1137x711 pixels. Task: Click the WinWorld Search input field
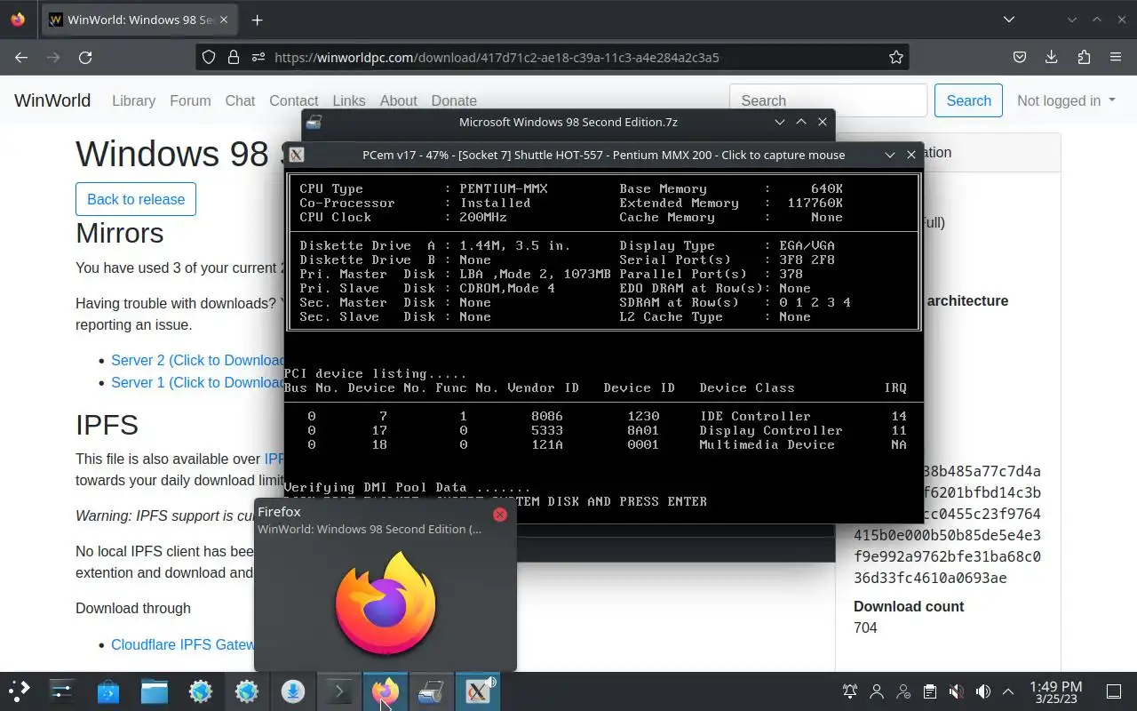tap(828, 100)
